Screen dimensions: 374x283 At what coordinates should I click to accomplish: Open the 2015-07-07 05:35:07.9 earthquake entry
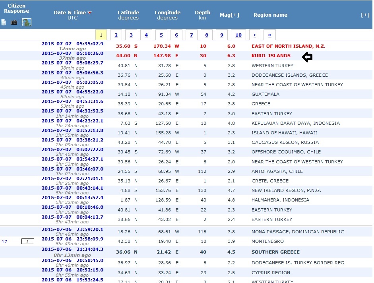click(x=72, y=44)
